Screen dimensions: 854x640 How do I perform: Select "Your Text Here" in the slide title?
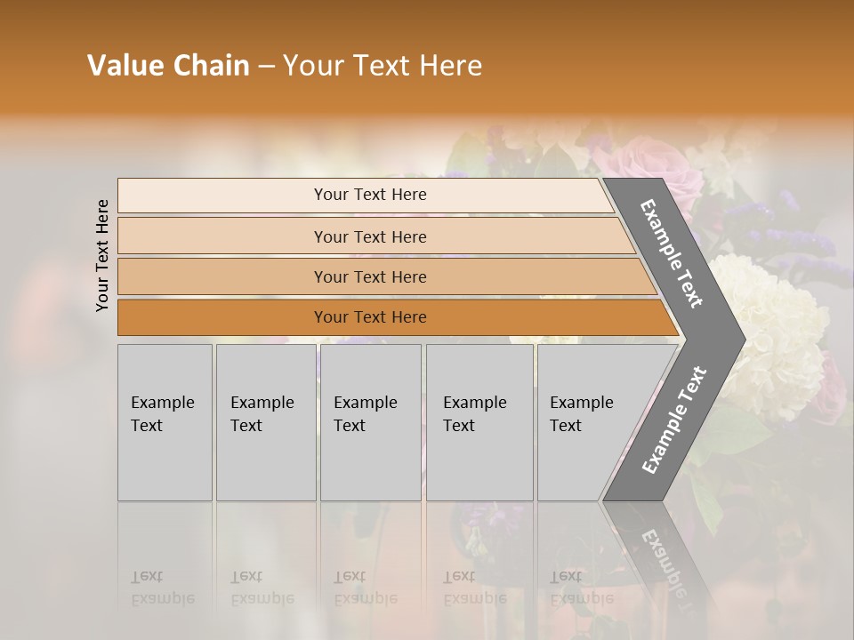pyautogui.click(x=383, y=66)
